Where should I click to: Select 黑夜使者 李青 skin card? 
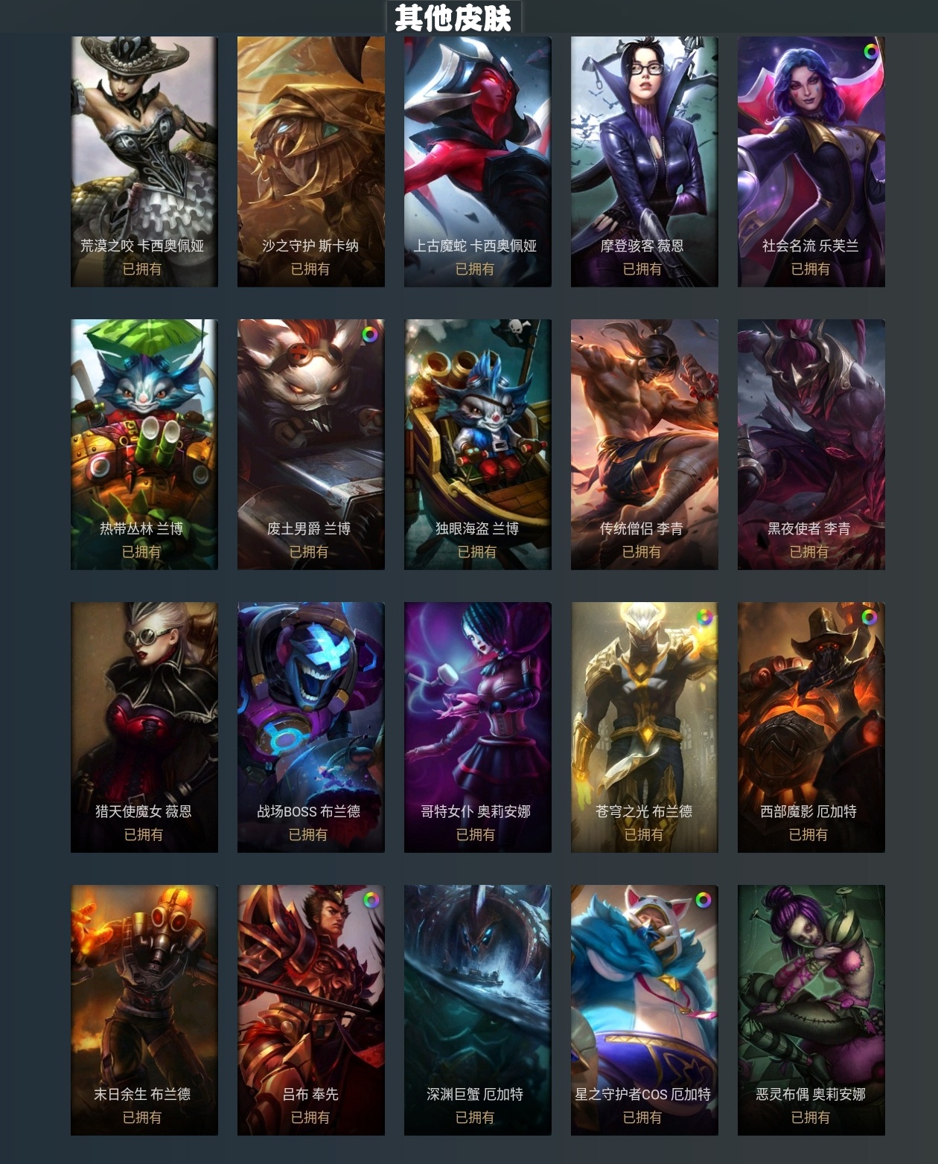point(811,444)
